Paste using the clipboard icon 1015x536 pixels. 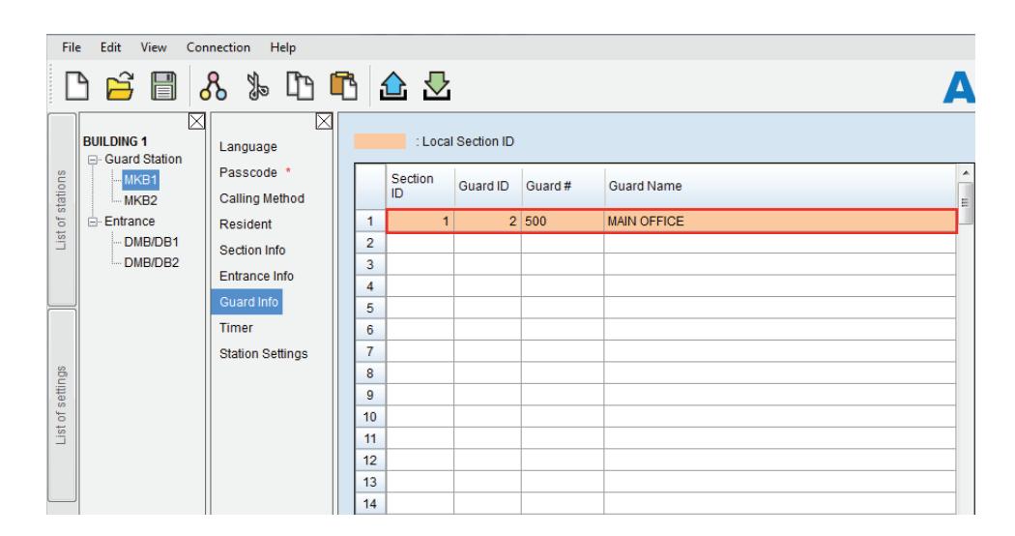point(343,85)
